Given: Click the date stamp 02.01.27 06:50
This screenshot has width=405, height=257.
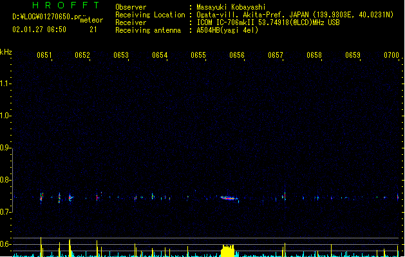Looking at the screenshot, I should [39, 30].
